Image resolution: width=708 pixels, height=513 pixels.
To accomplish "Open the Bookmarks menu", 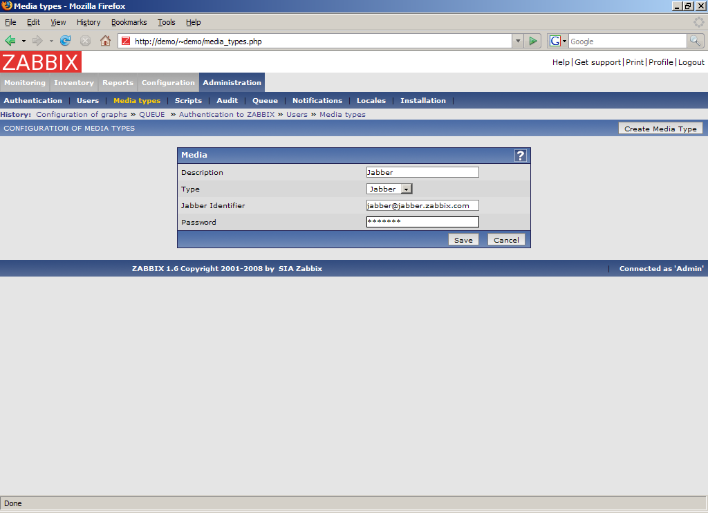I will tap(129, 22).
